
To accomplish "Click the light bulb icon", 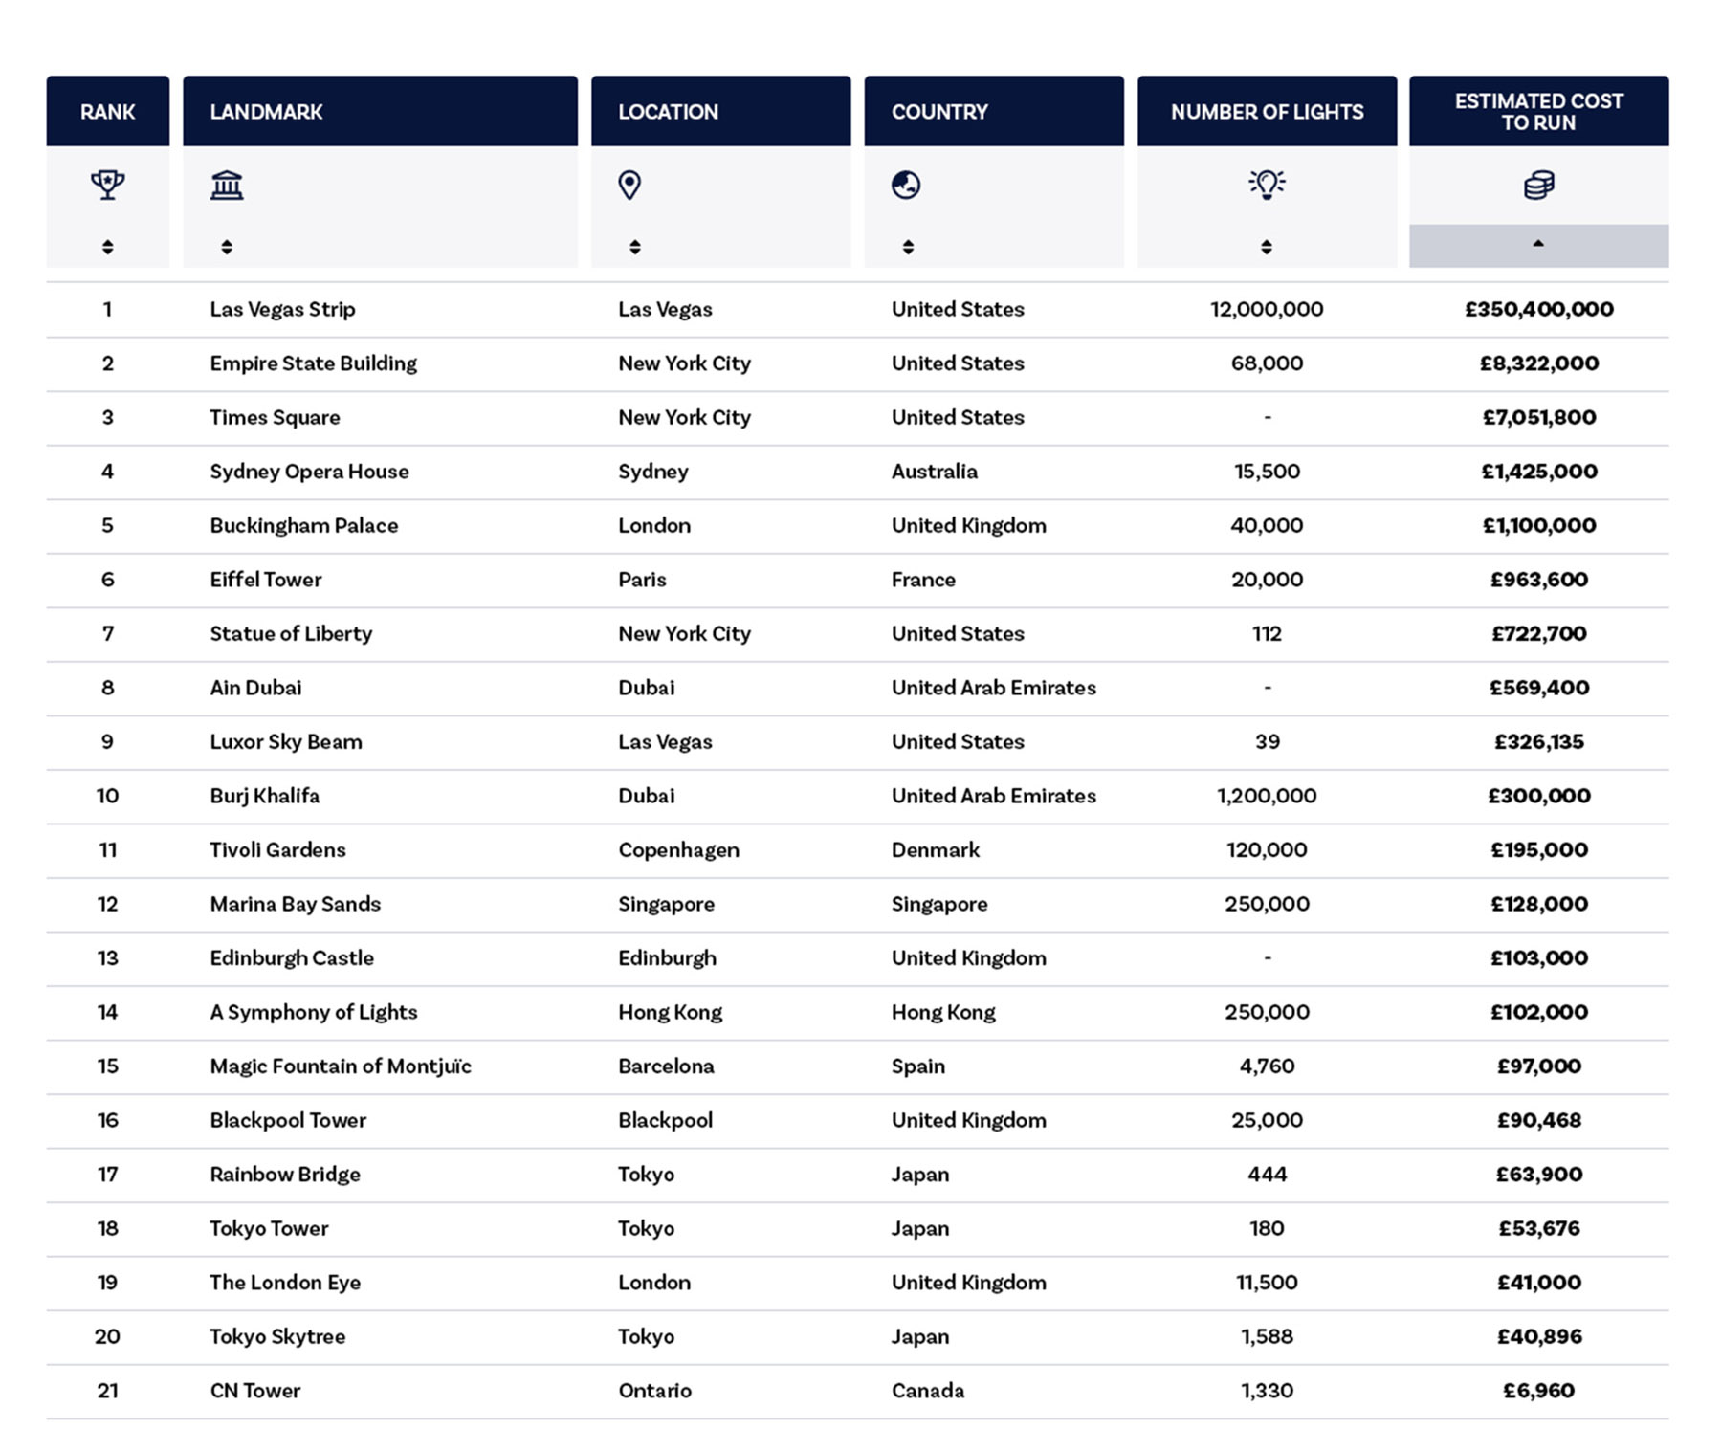I will (1267, 184).
